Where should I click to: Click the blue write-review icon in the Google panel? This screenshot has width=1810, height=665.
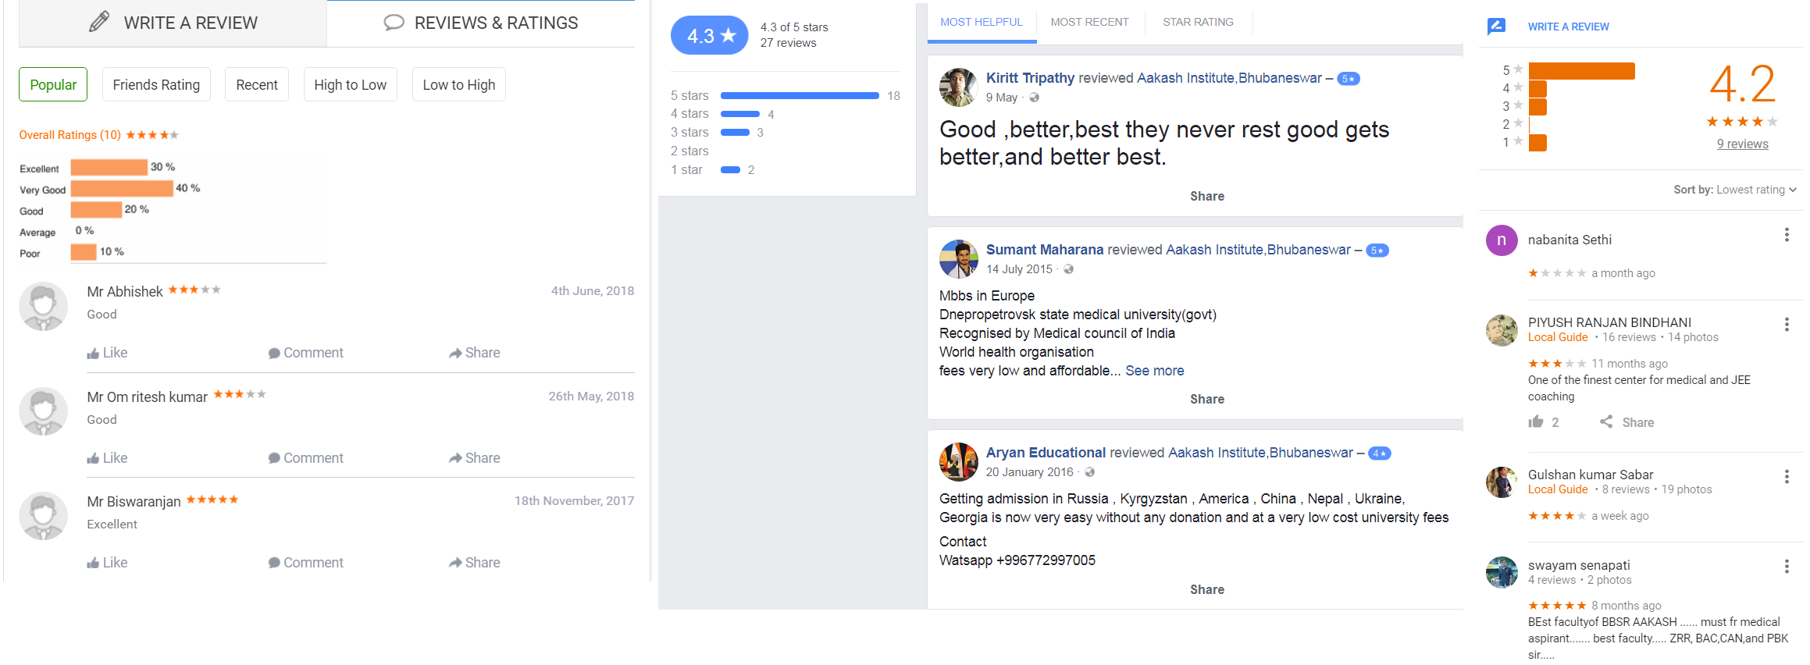pos(1496,27)
